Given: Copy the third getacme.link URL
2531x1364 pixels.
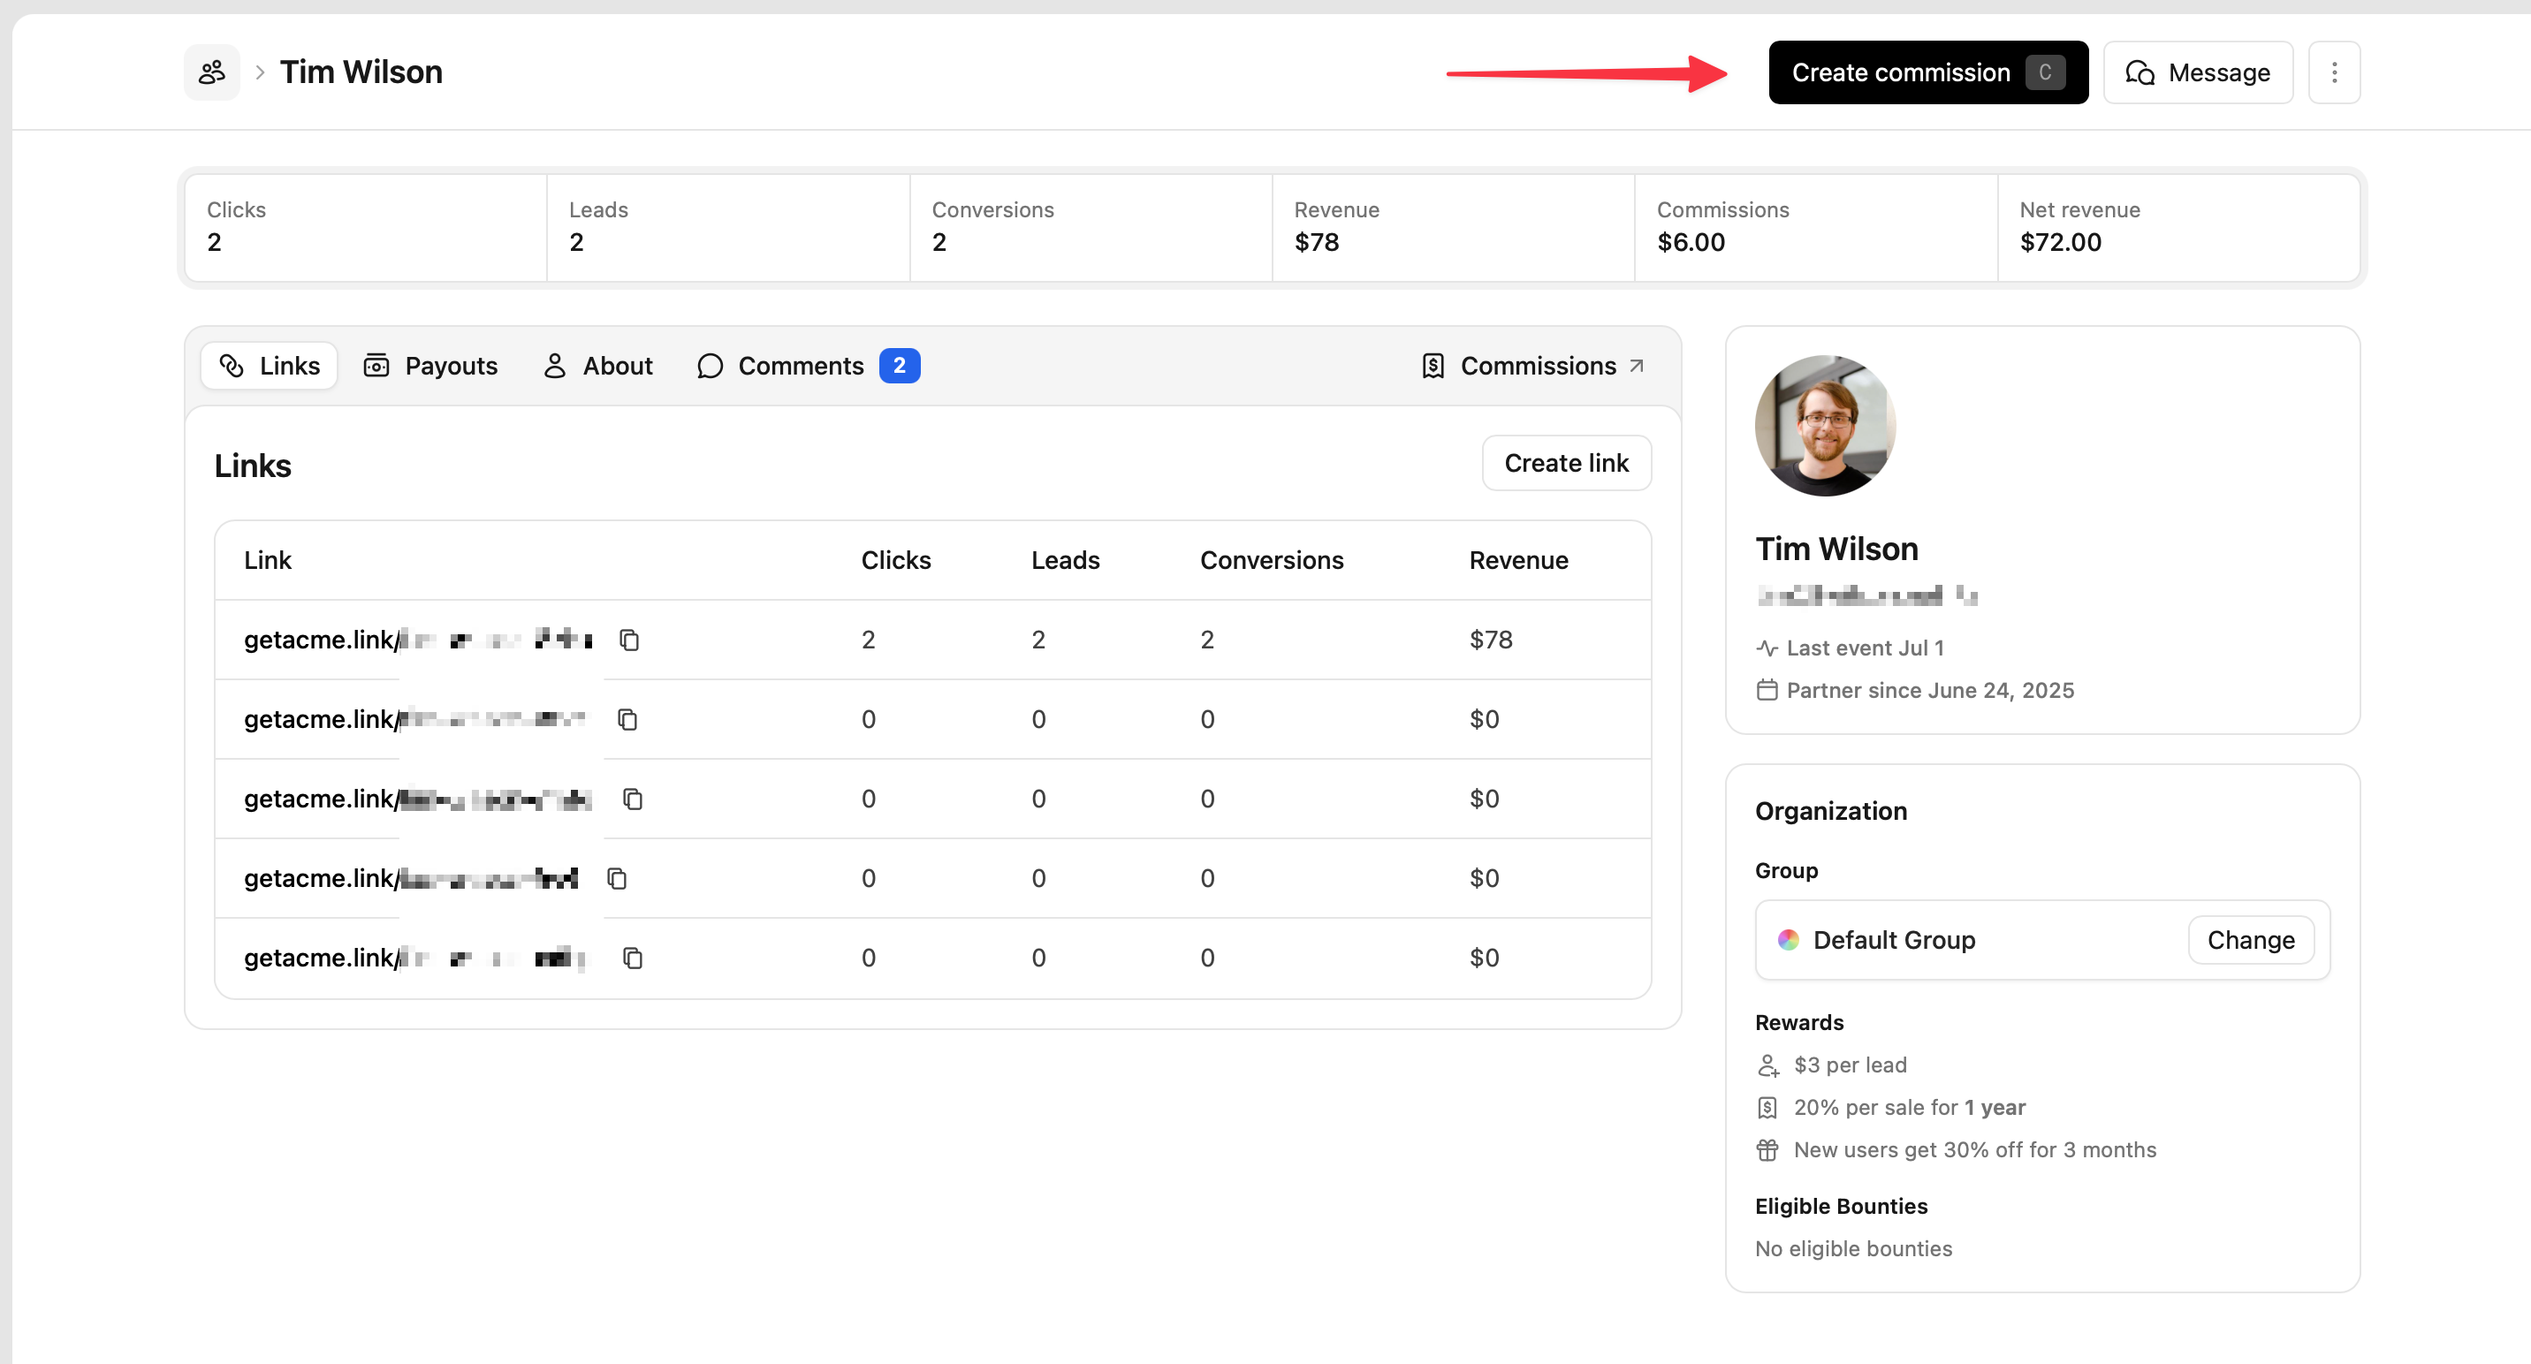Looking at the screenshot, I should point(633,799).
